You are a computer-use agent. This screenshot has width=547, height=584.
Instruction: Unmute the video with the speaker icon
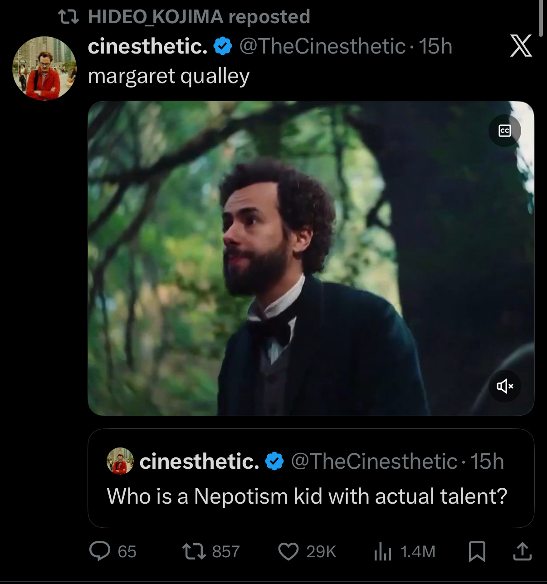[505, 386]
